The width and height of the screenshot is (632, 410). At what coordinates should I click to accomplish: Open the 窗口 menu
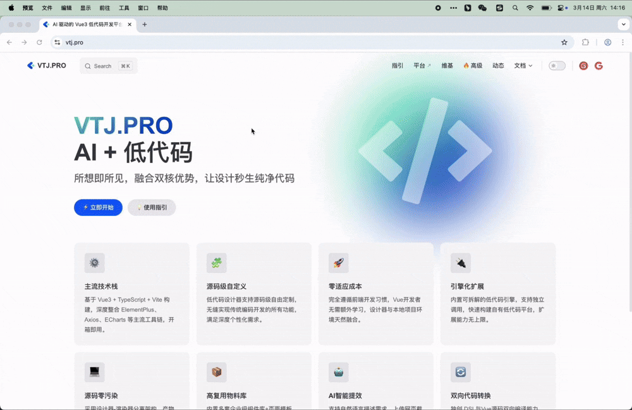143,8
